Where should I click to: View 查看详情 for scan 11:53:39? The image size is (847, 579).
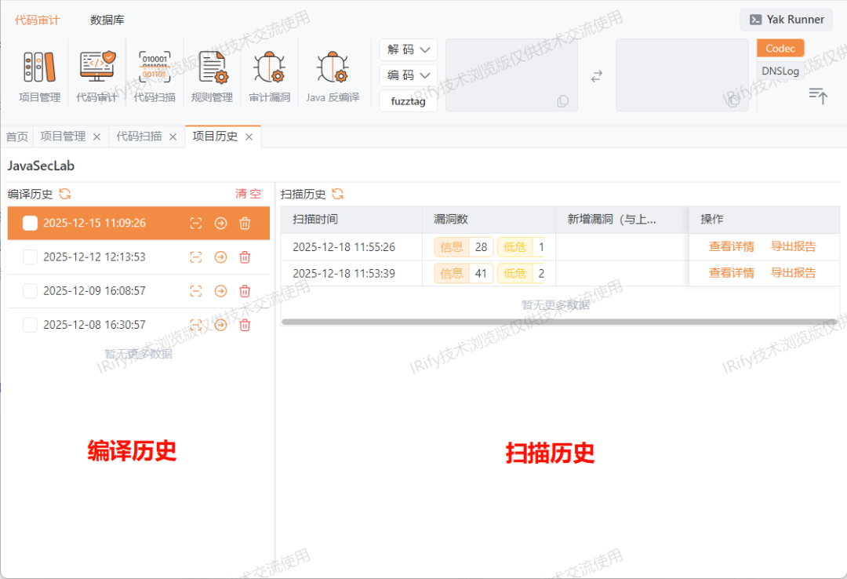click(x=732, y=273)
